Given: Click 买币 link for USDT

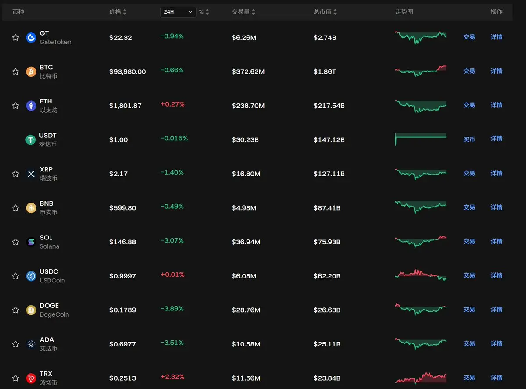Looking at the screenshot, I should pos(469,139).
